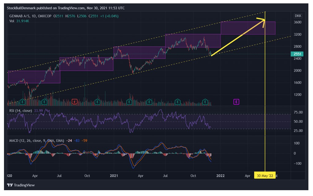
Task: Click the 2022 label on time axis
Action: click(x=221, y=176)
